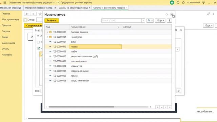Open the magnifier search dropdown
The width and height of the screenshot is (217, 122).
point(150,20)
